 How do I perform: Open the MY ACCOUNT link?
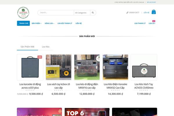click(x=151, y=2)
